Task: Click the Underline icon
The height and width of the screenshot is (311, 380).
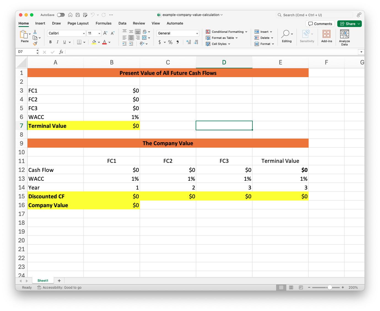Action: coord(64,42)
